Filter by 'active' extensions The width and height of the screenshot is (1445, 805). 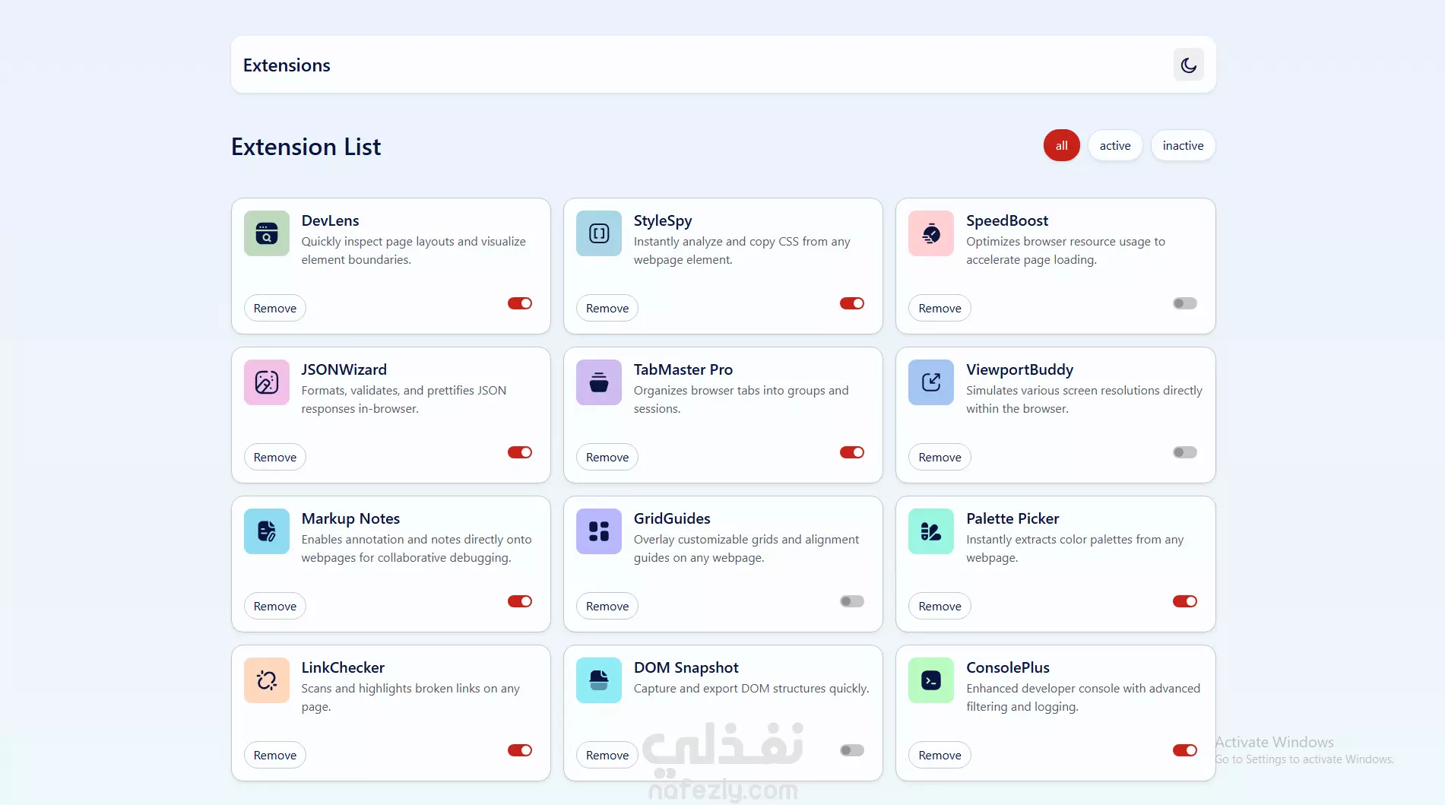click(x=1114, y=145)
